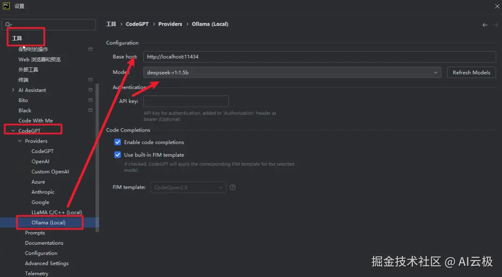
Task: Click the API key input field
Action: tap(186, 101)
